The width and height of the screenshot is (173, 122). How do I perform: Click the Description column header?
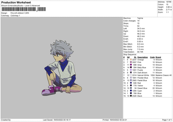[142, 57]
